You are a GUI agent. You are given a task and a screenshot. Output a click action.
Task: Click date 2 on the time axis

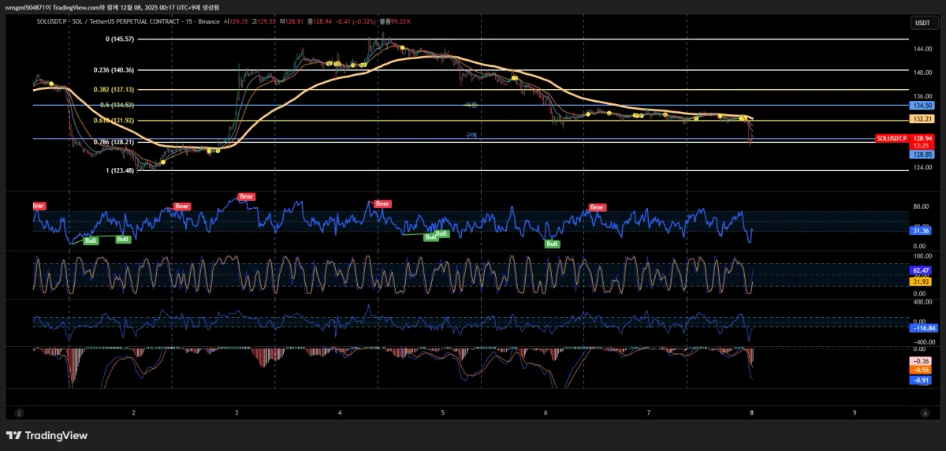point(133,412)
